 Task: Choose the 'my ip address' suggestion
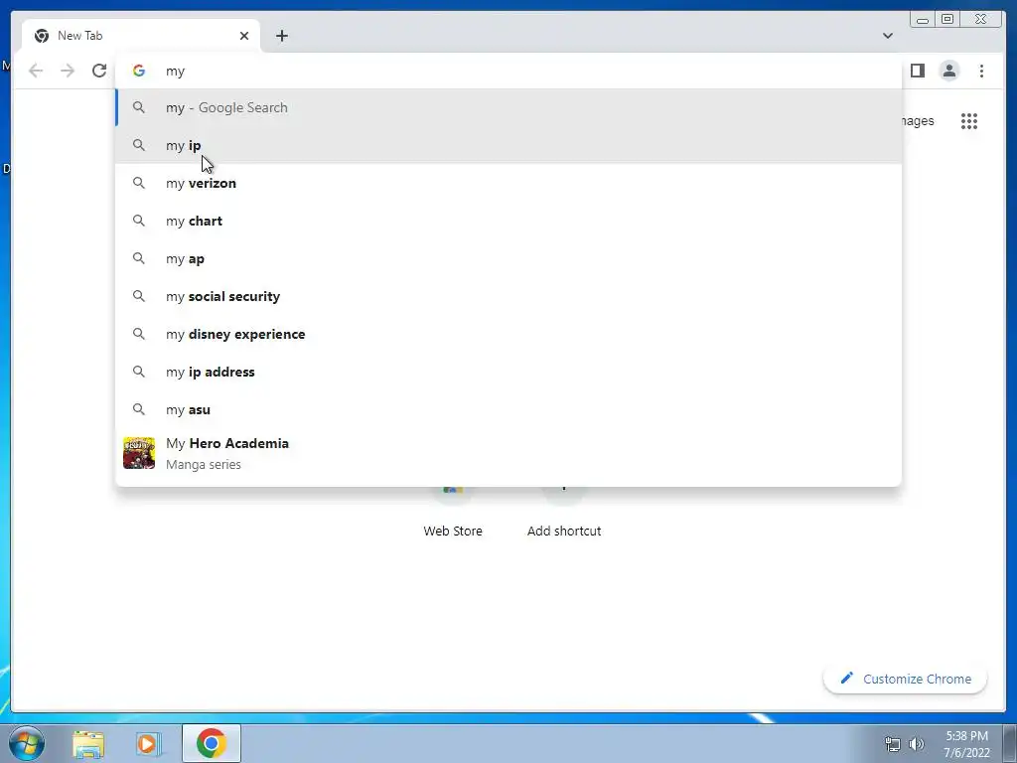click(508, 372)
